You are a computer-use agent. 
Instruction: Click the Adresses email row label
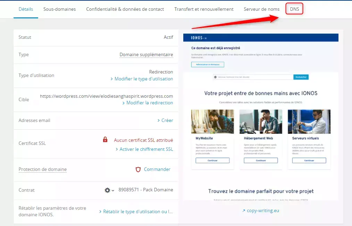tap(34, 120)
